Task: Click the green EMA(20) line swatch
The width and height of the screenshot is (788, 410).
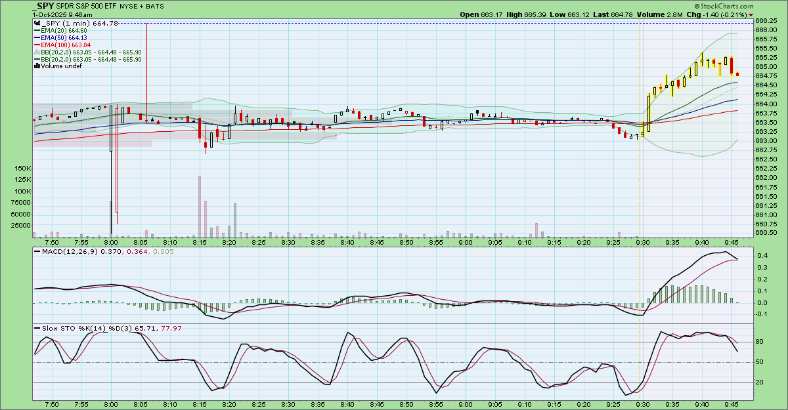Action: pyautogui.click(x=37, y=31)
